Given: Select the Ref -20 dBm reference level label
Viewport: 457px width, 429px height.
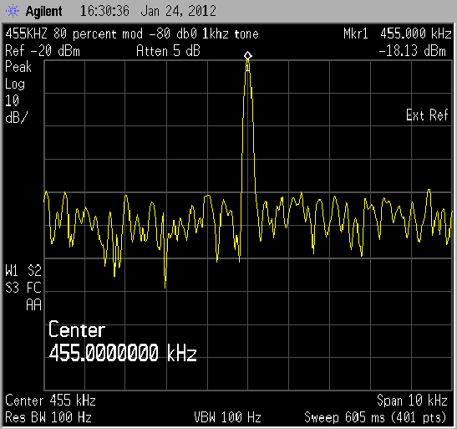Looking at the screenshot, I should (43, 51).
